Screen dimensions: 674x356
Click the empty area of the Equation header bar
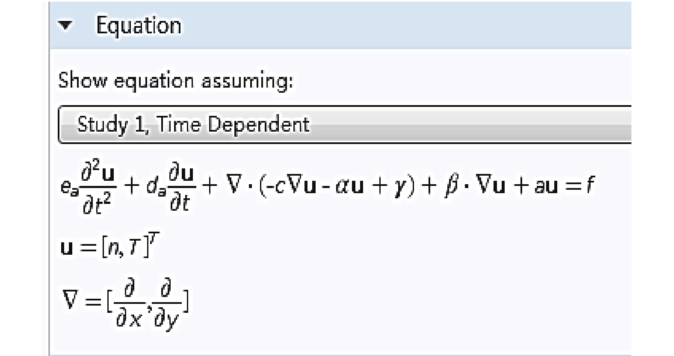406,26
